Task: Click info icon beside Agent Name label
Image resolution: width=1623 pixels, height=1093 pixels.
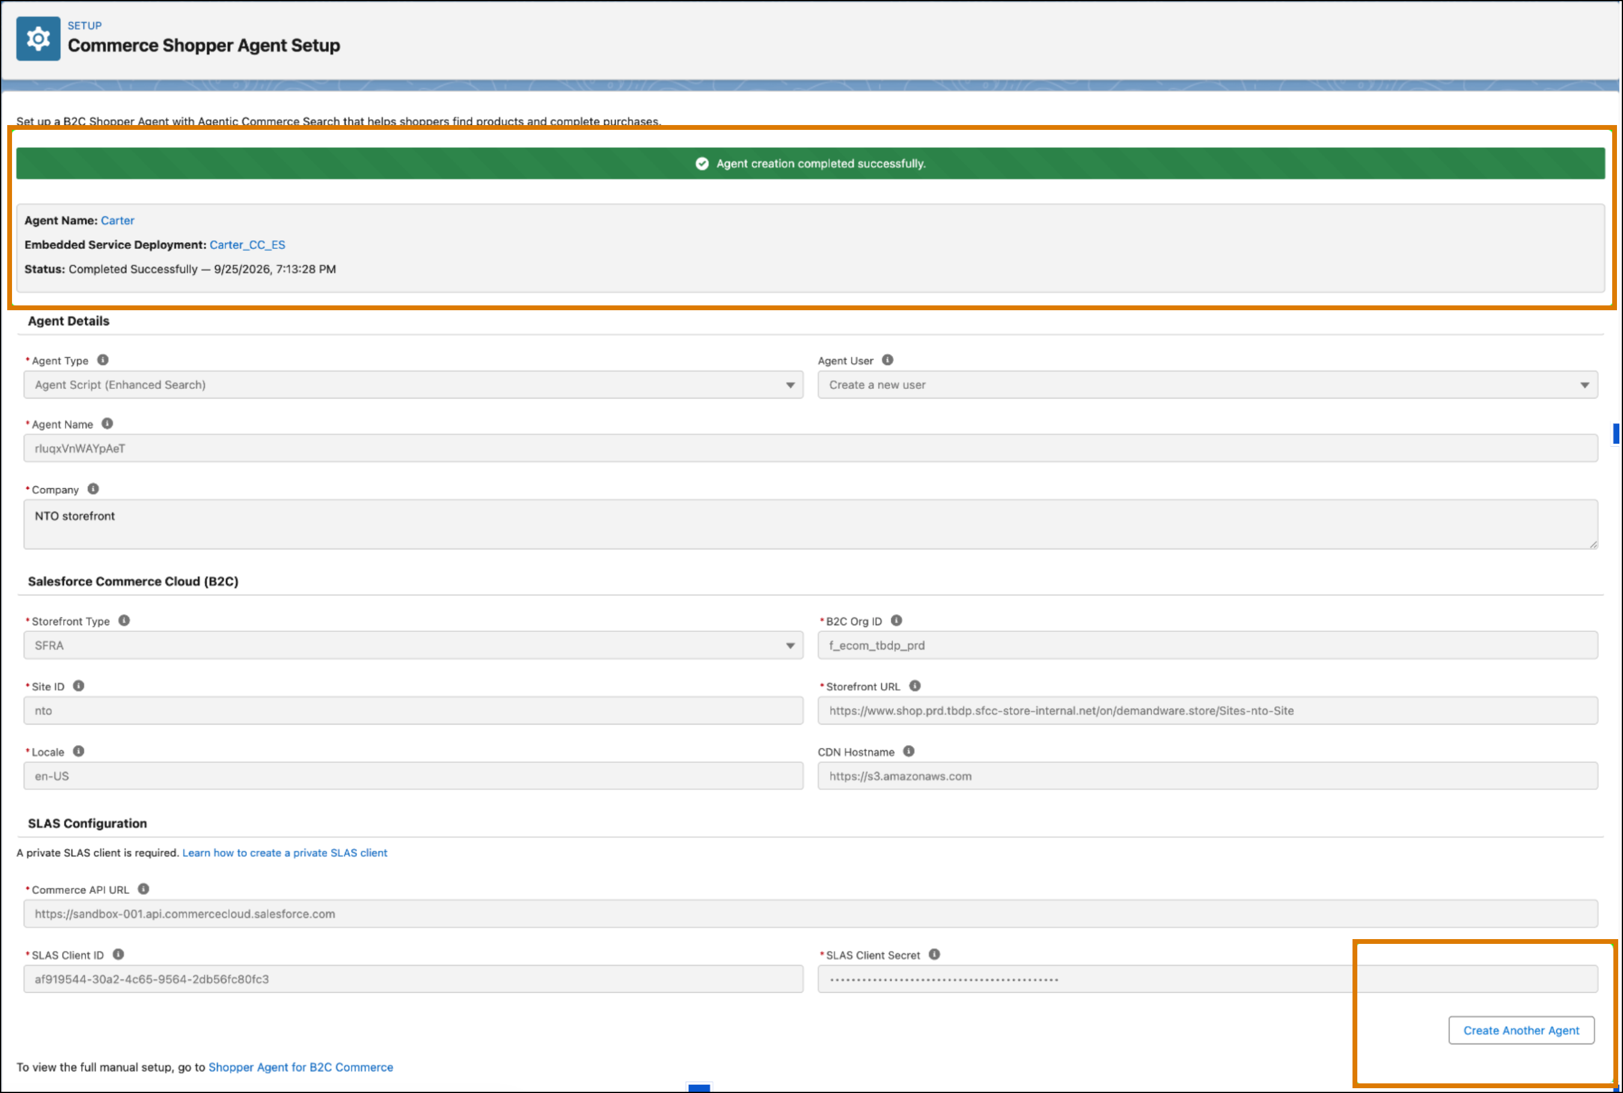Action: 108,423
